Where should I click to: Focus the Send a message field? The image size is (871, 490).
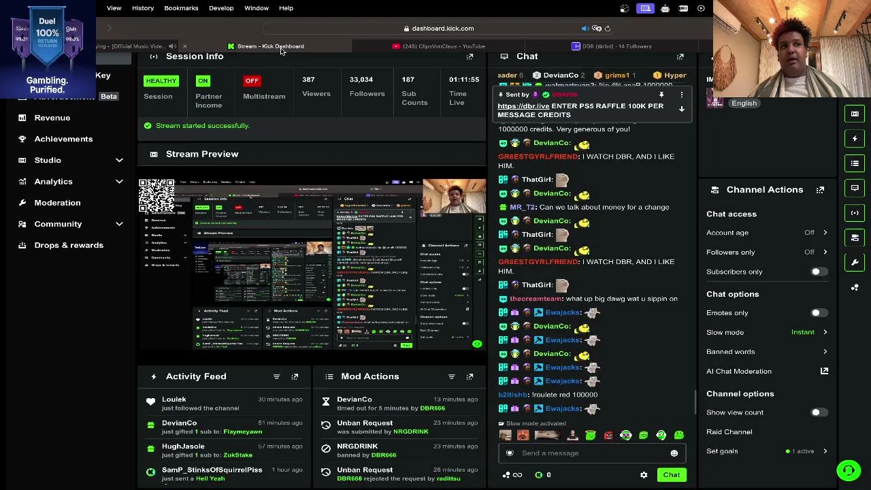(592, 453)
